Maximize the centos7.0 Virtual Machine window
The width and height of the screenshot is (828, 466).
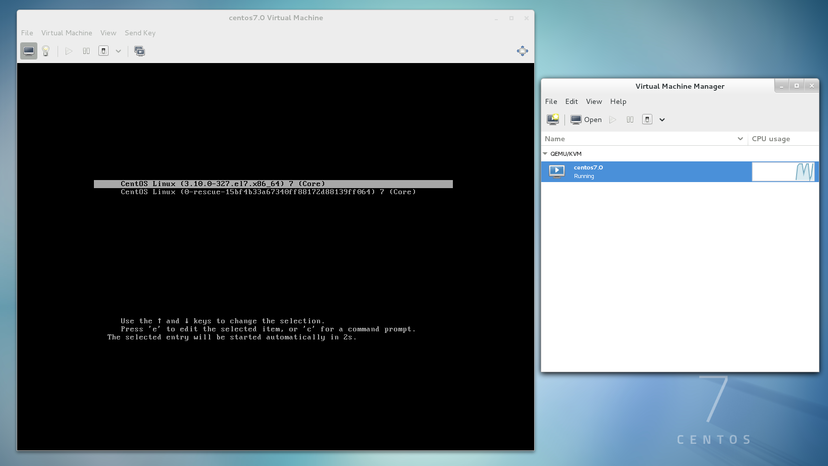[511, 18]
